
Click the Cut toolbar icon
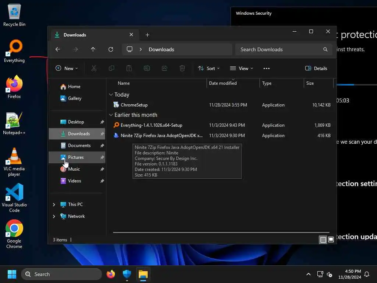tap(94, 68)
